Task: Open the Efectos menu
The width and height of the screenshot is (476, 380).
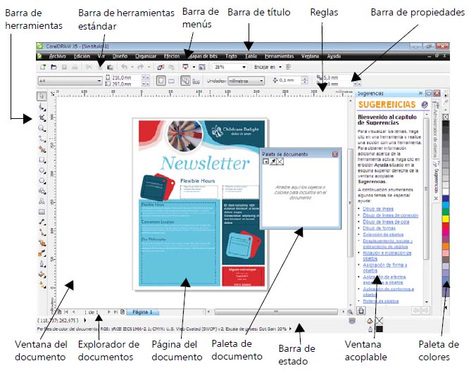Action: (172, 56)
